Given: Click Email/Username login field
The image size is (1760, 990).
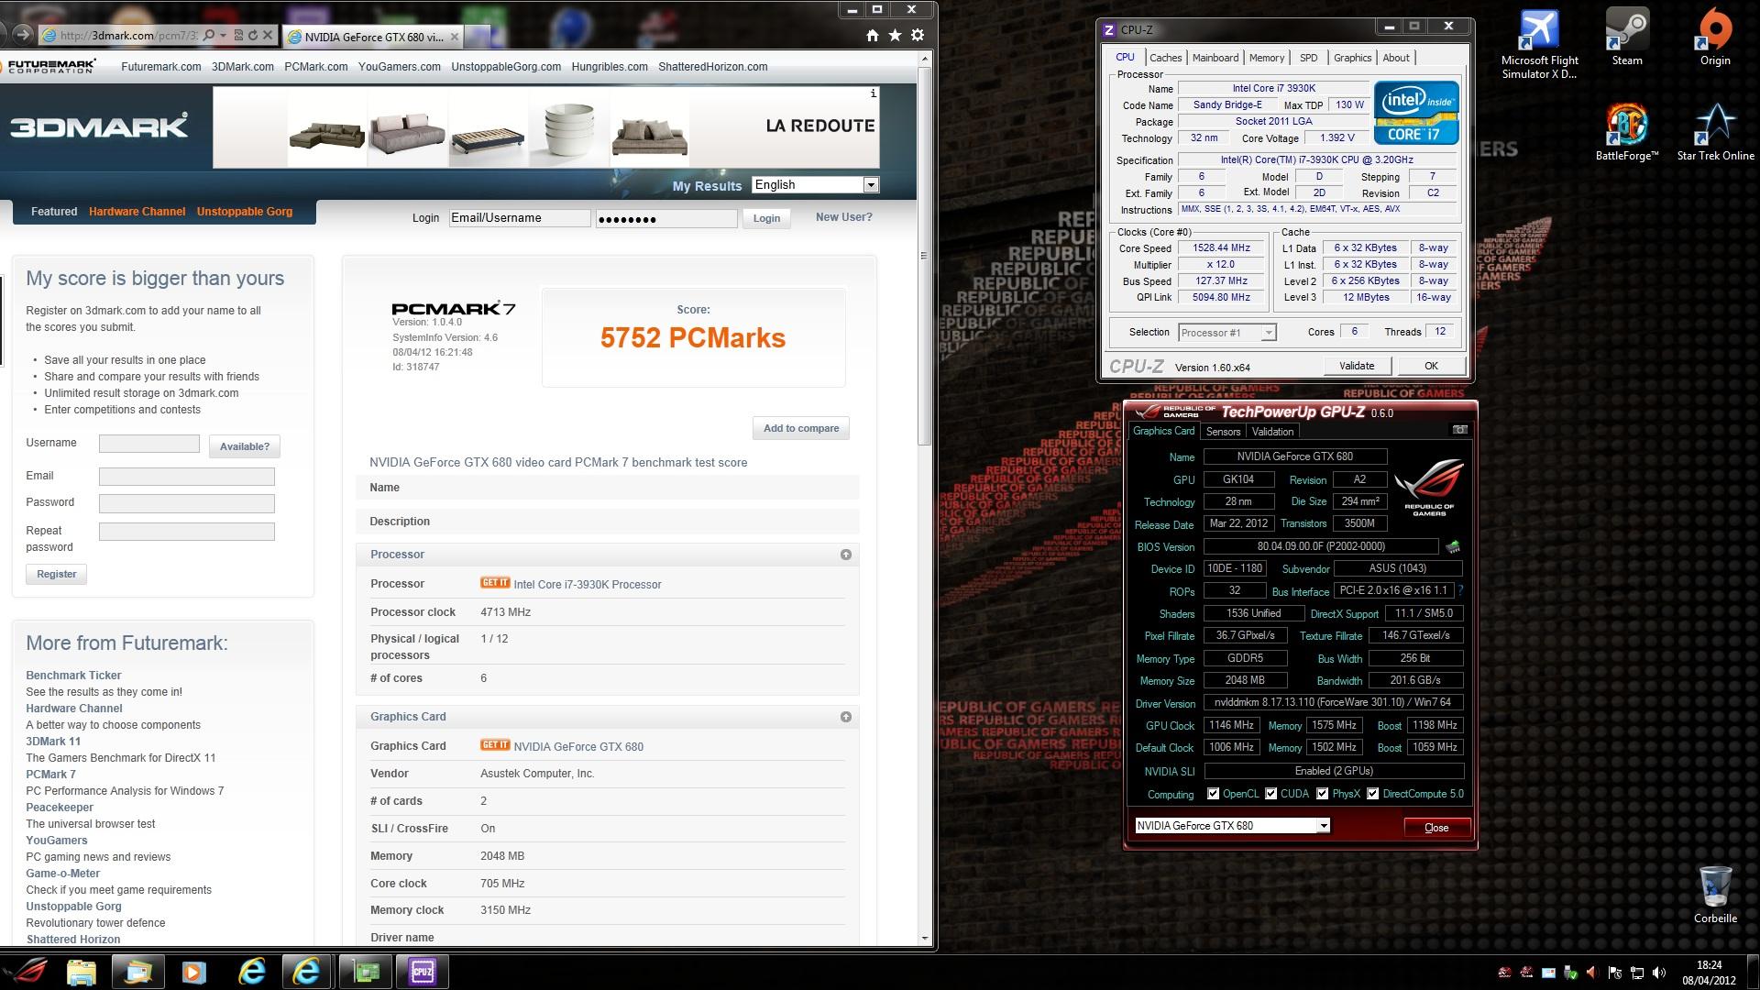Looking at the screenshot, I should pos(520,218).
